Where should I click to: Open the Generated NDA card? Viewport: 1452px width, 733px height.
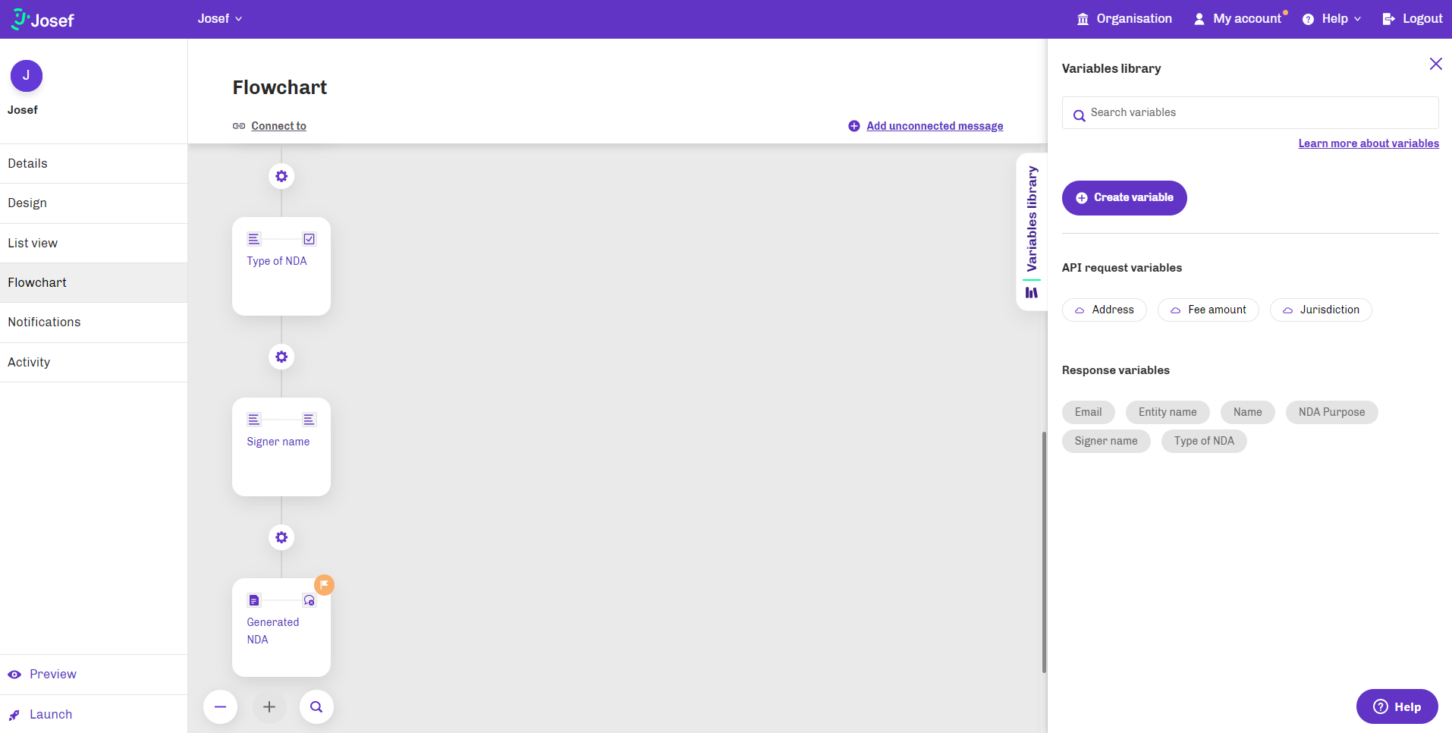coord(281,628)
